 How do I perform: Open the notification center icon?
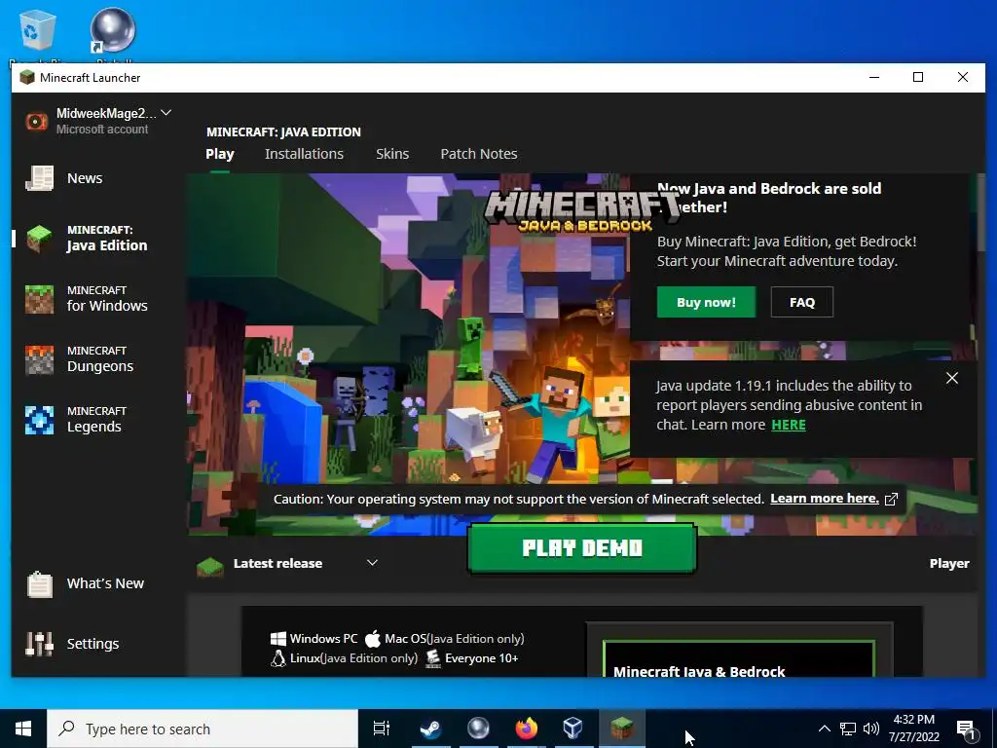point(967,729)
